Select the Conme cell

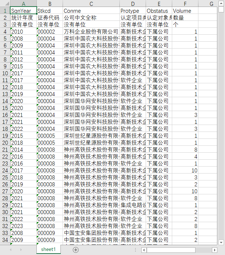pos(91,11)
